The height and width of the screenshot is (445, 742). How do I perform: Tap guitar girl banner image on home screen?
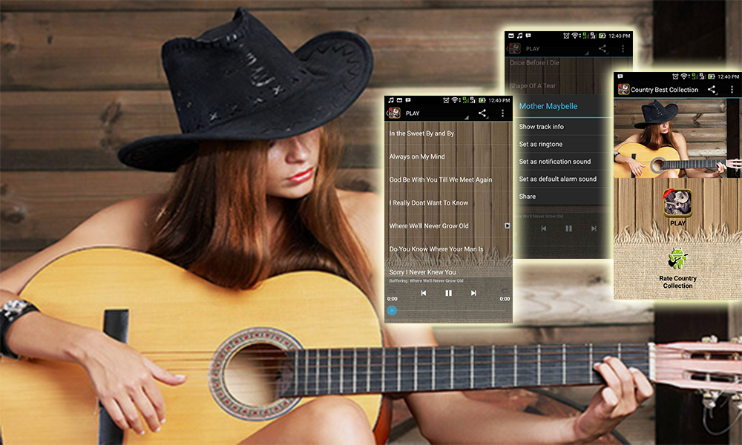coord(677,139)
